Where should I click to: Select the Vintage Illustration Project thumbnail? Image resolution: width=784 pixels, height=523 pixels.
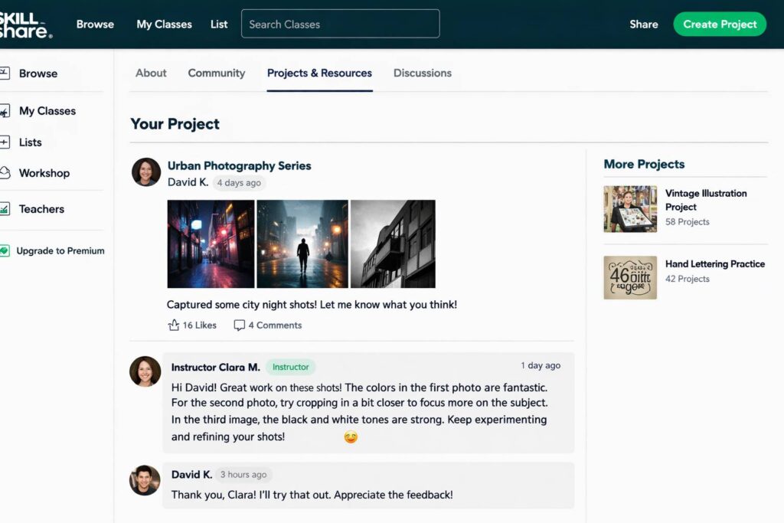(630, 208)
